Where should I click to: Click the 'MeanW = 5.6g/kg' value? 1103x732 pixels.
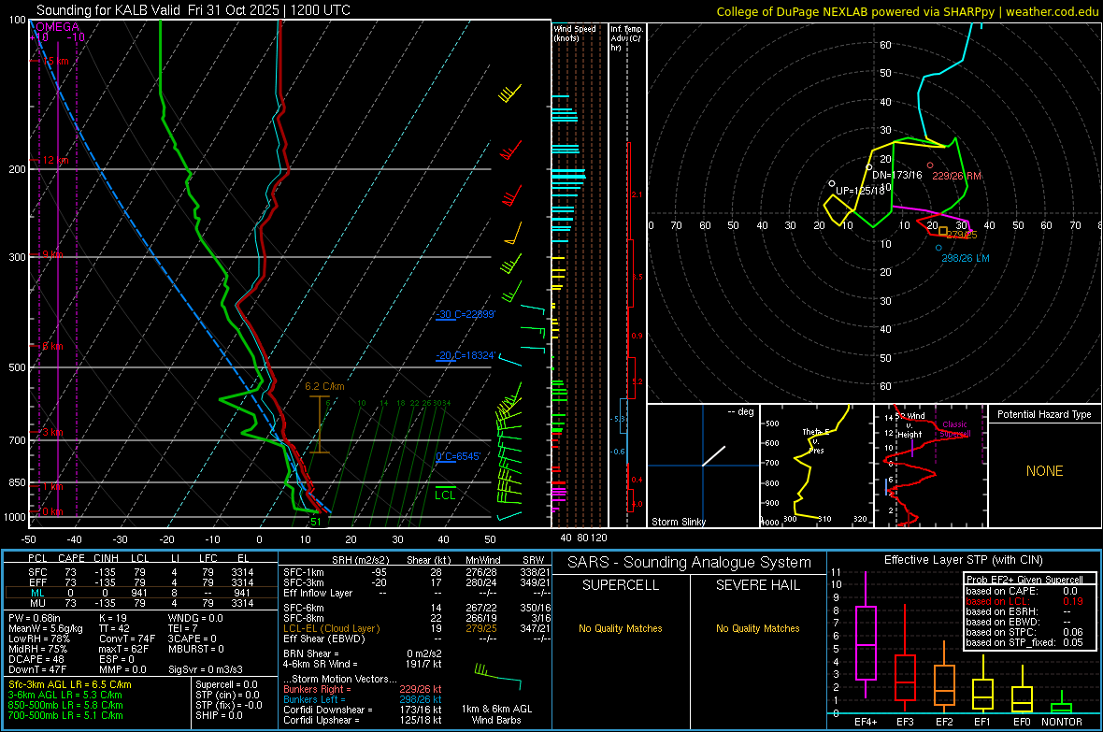pos(46,628)
